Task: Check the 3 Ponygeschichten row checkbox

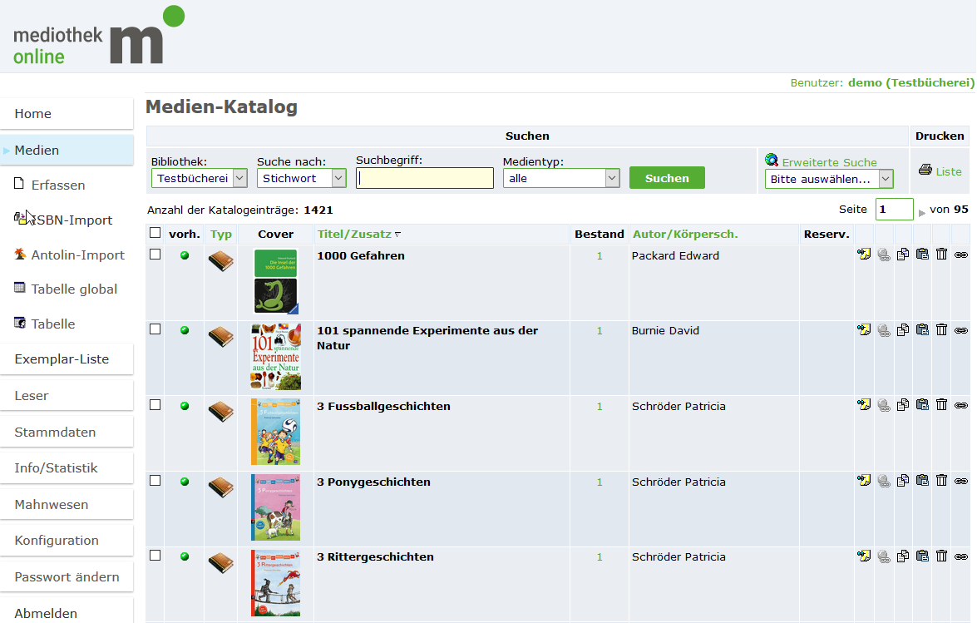Action: 155,481
